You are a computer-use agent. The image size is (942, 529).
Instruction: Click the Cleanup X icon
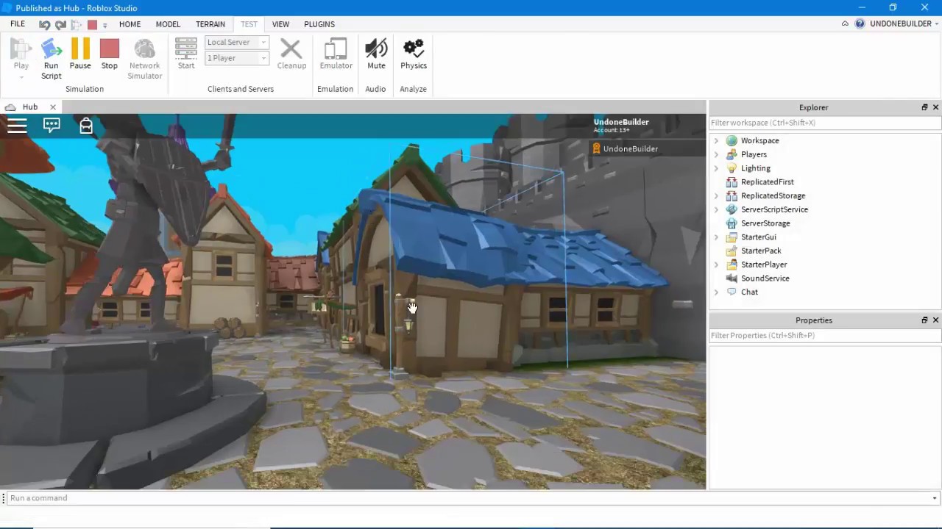click(x=291, y=49)
